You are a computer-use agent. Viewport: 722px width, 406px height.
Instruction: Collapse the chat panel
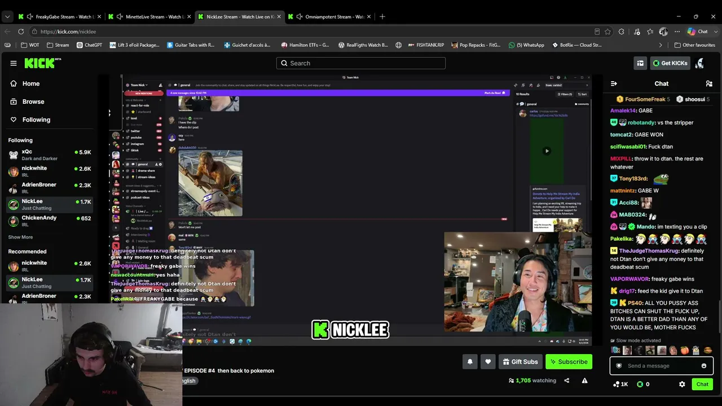[x=614, y=83]
